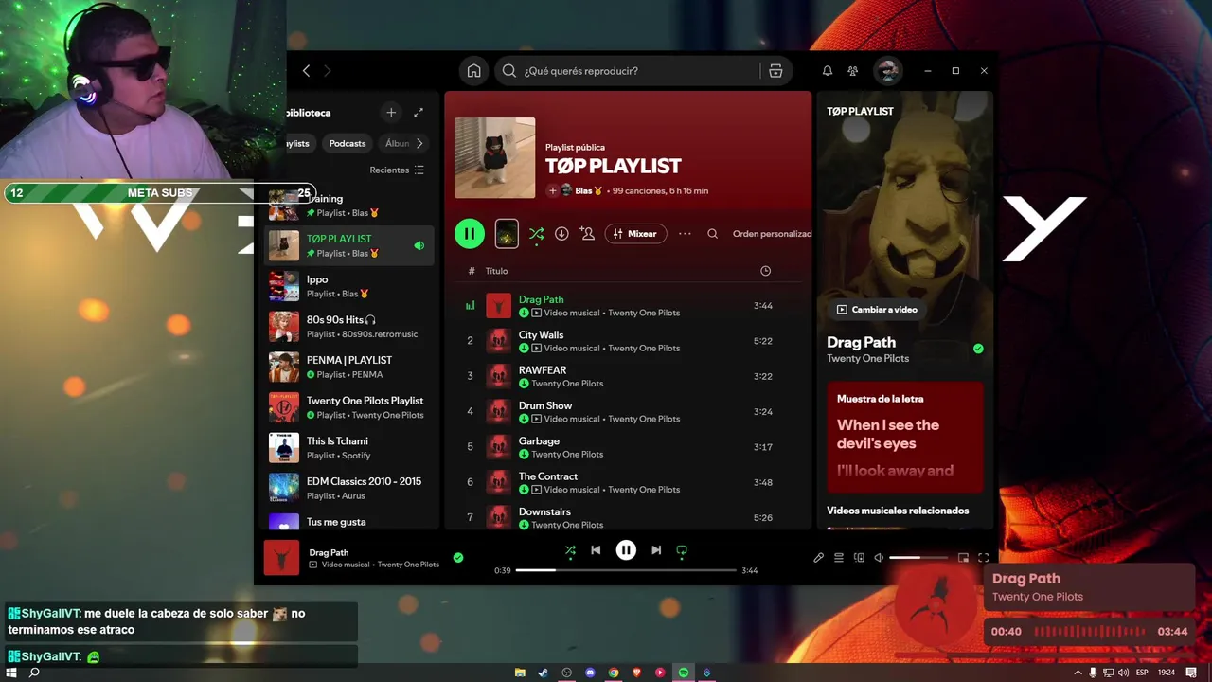Open the Orden personalizado sort dropdown
Viewport: 1212px width, 682px height.
click(772, 234)
